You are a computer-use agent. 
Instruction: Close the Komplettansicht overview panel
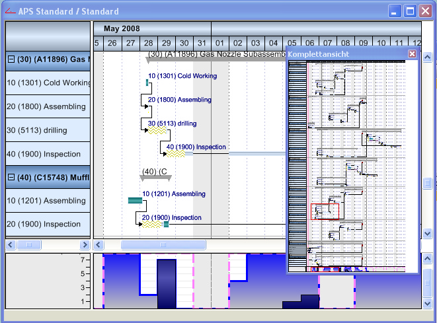coord(413,54)
